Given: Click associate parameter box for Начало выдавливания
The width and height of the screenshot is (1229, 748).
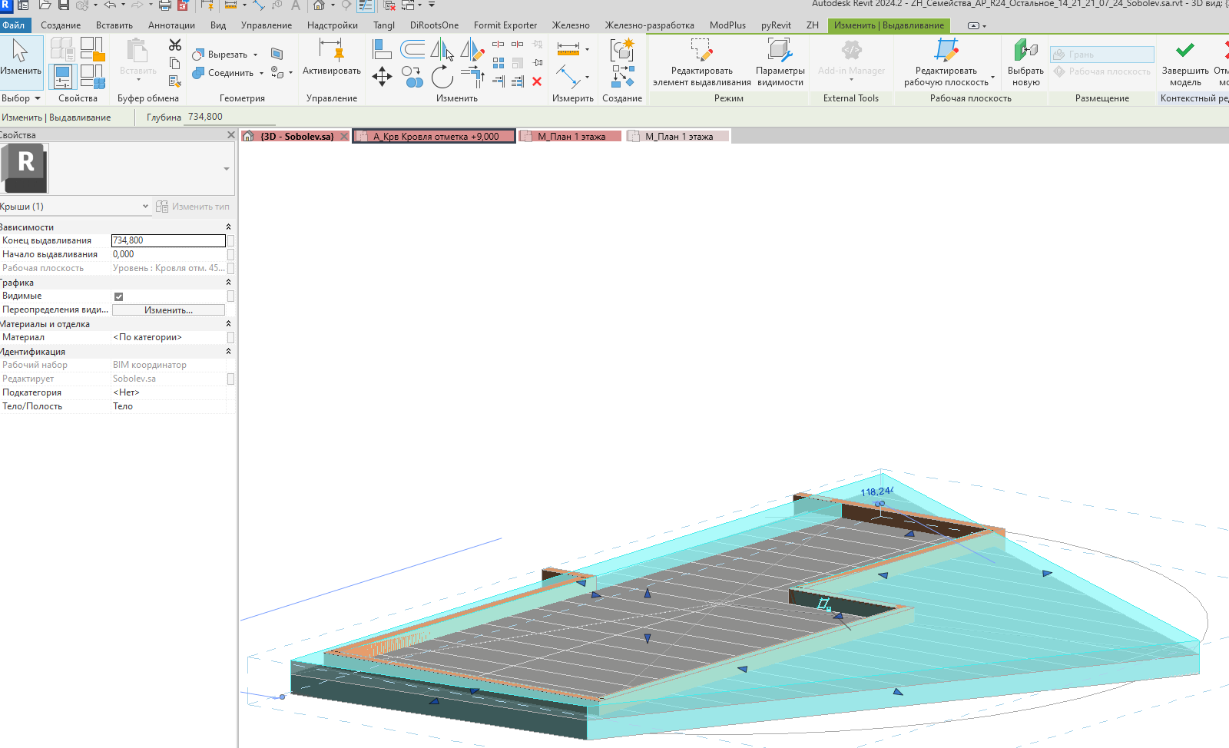Looking at the screenshot, I should coord(230,254).
